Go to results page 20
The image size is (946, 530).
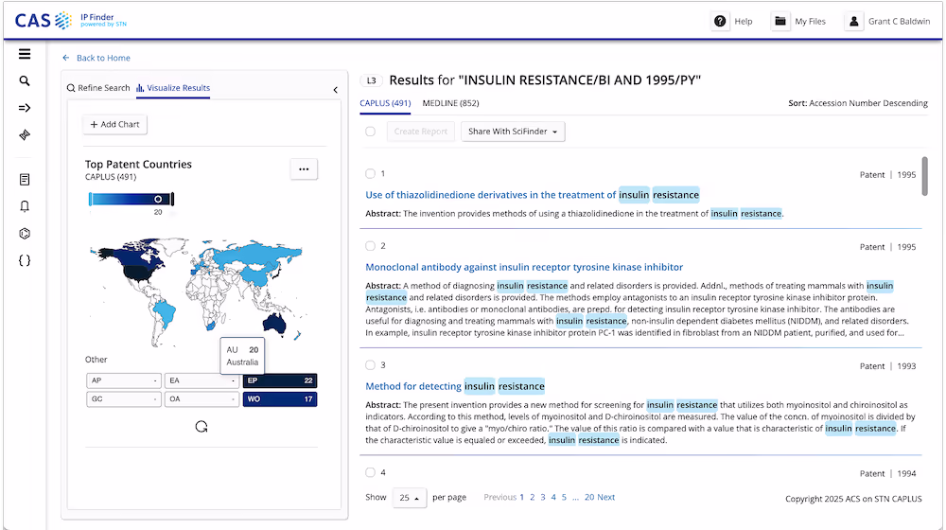click(589, 498)
